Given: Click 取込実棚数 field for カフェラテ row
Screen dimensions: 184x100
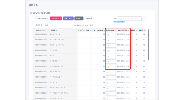Looking at the screenshot, I should tap(111, 51).
